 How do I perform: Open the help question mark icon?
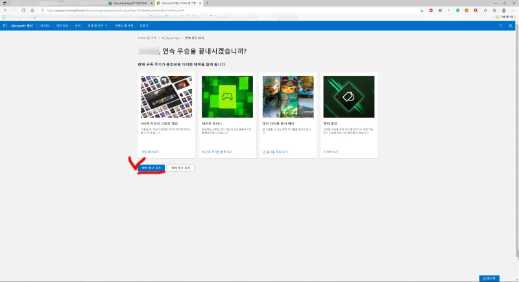(x=500, y=26)
